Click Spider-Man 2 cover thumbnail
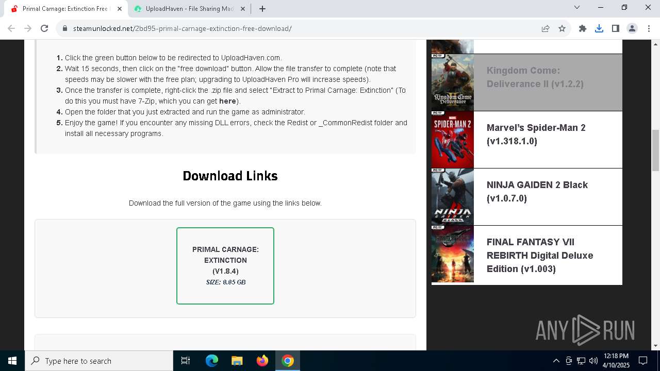The width and height of the screenshot is (660, 371). tap(453, 140)
